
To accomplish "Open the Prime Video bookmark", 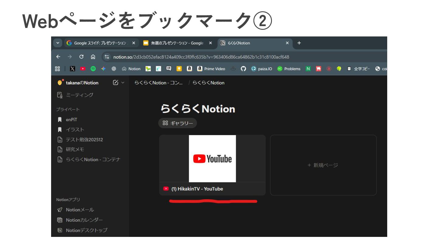I will click(211, 69).
